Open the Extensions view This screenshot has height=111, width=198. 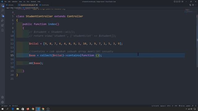[x=2, y=25]
